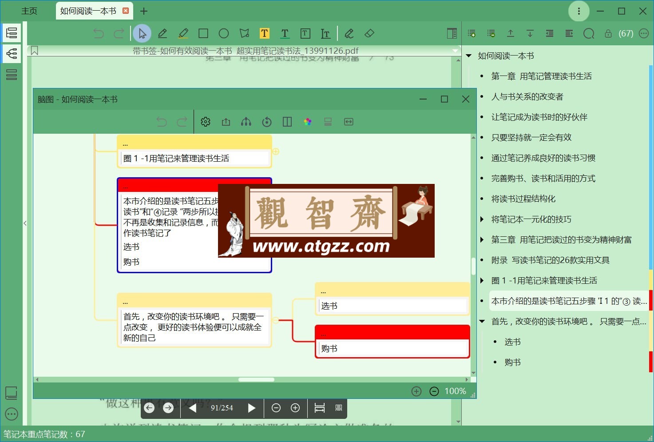
Task: Move note up with the up arrow
Action: click(511, 33)
